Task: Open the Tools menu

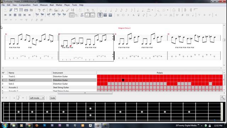Action: pyautogui.click(x=74, y=5)
